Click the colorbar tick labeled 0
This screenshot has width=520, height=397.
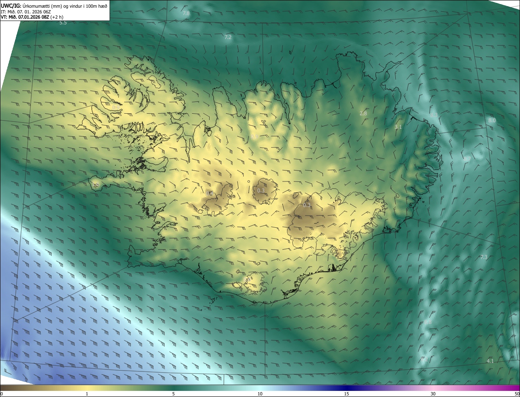point(2,394)
